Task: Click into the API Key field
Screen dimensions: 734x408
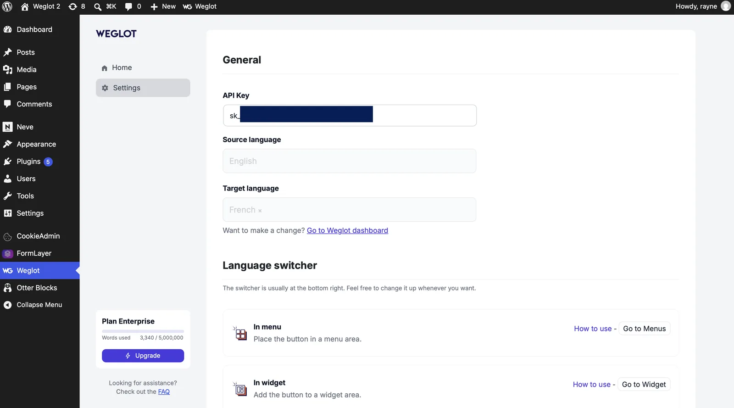Action: pos(350,115)
